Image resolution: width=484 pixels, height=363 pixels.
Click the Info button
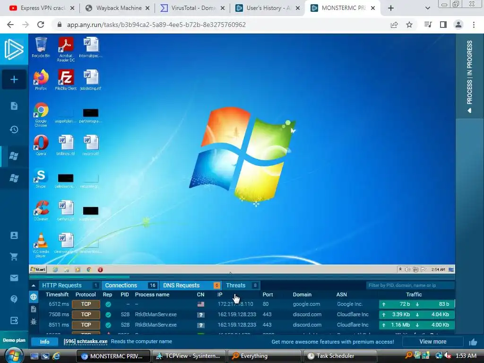pos(44,342)
